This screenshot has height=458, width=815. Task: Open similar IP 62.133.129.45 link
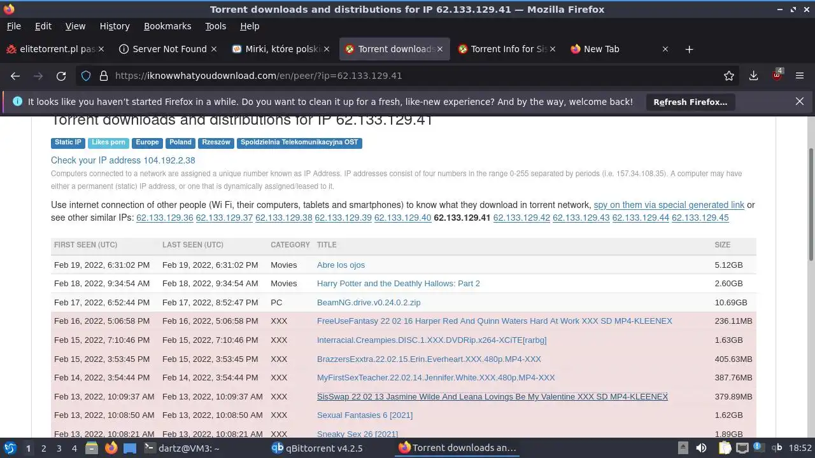(700, 218)
